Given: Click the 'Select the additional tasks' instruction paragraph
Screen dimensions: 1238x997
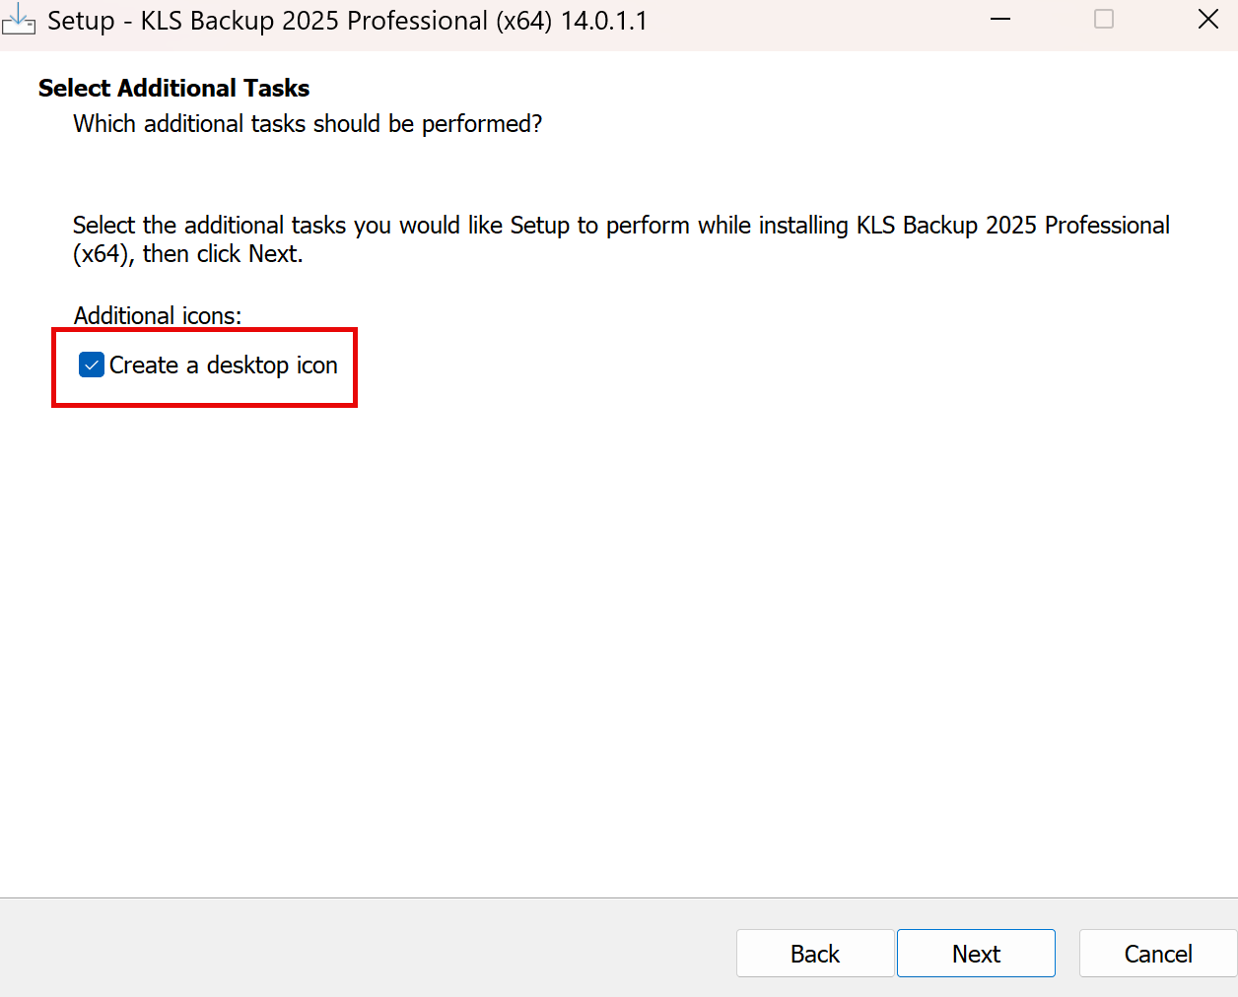Looking at the screenshot, I should tap(621, 226).
